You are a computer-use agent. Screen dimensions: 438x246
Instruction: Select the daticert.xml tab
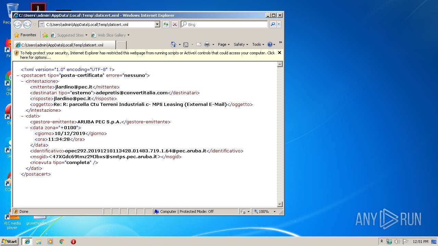[x=65, y=45]
